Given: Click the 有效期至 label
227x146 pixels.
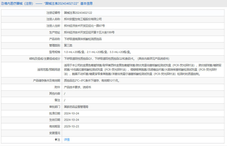Looking at the screenshot, I should tap(55, 126).
